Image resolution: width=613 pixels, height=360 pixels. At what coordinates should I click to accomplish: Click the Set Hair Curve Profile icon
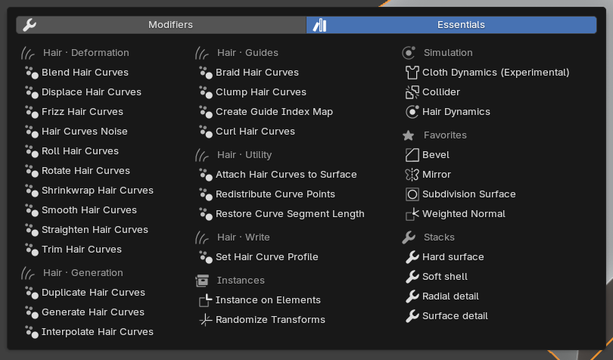206,257
